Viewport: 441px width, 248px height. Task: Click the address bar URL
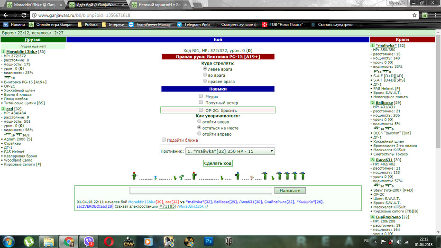[x=84, y=15]
